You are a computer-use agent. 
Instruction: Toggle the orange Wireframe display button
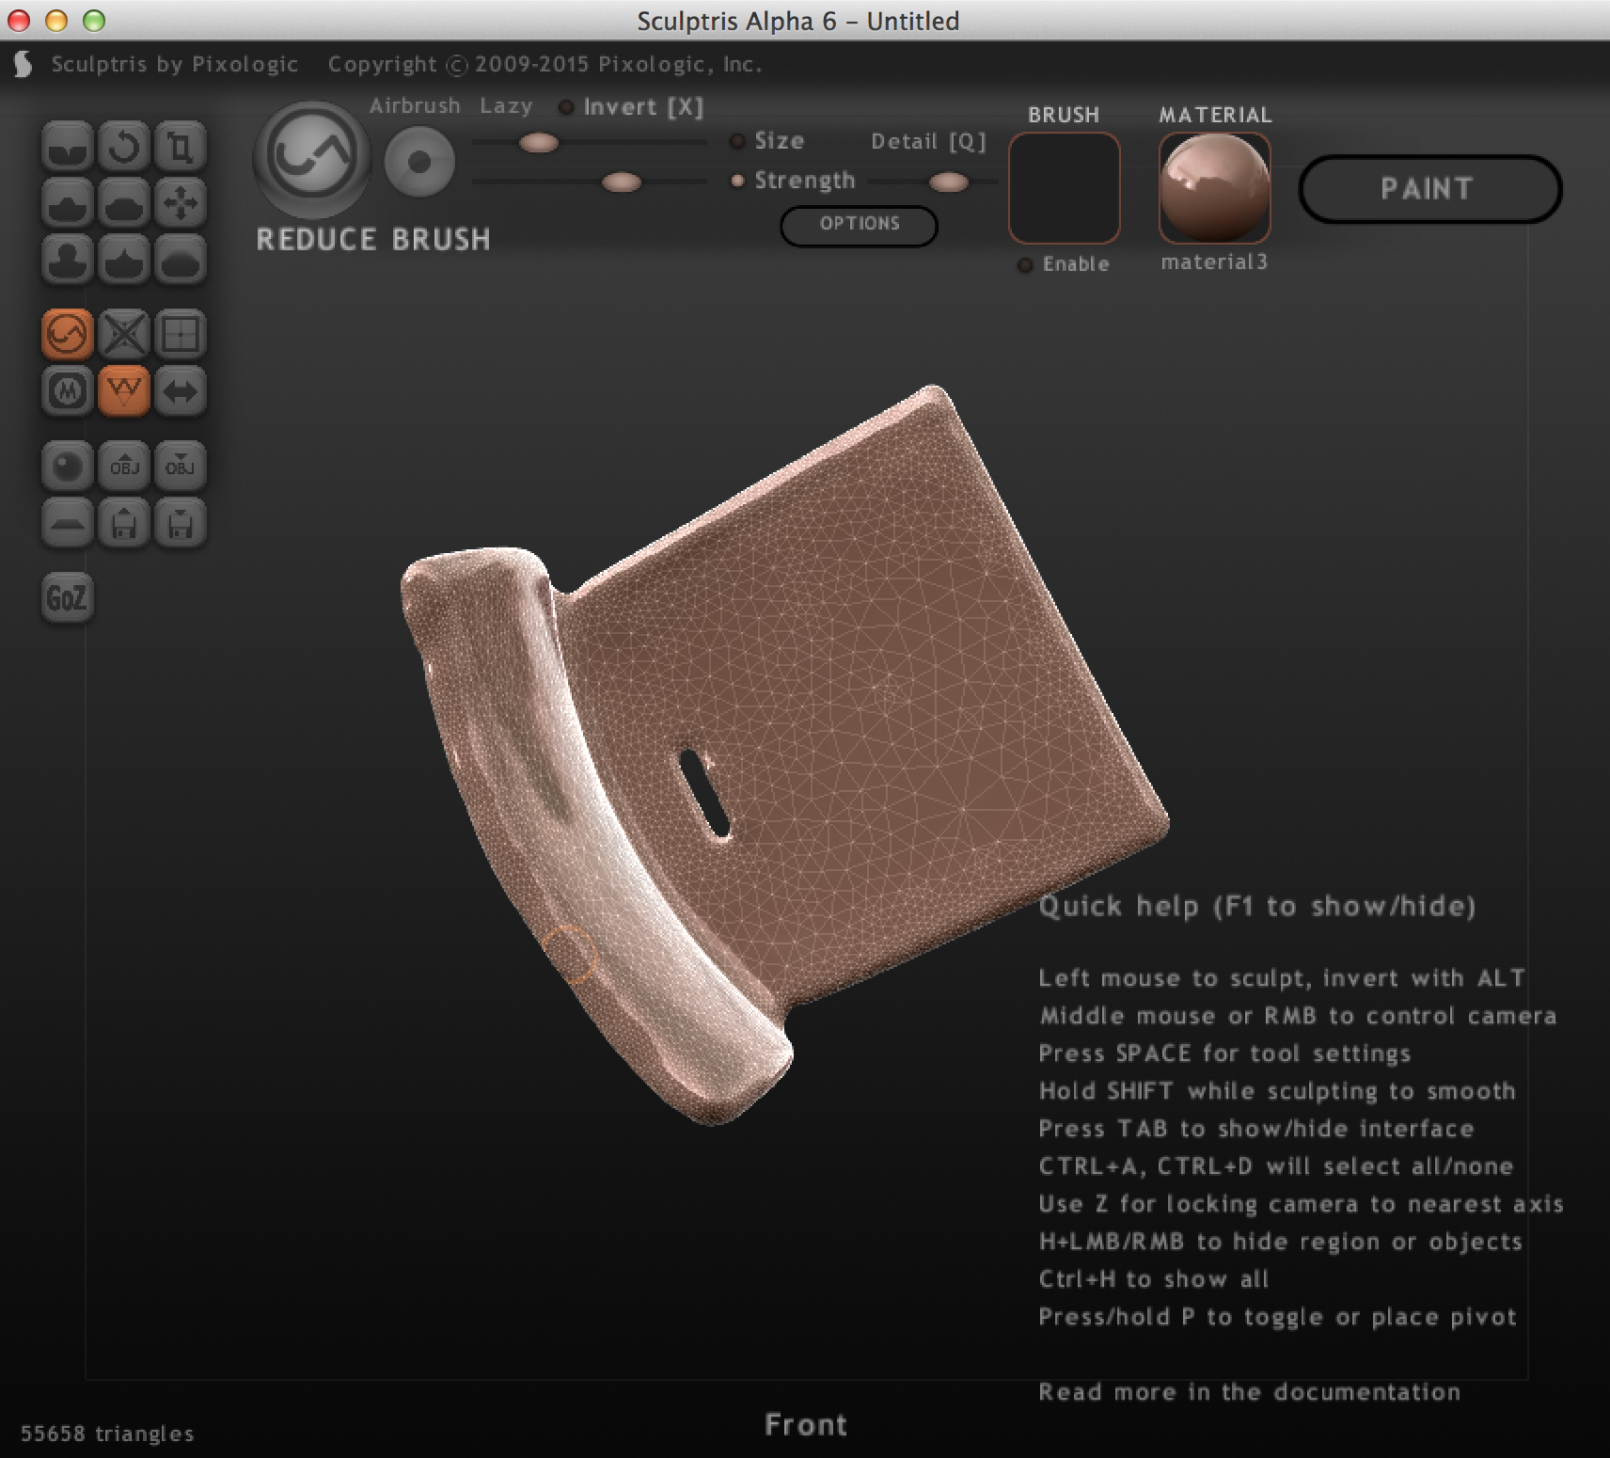coord(124,390)
